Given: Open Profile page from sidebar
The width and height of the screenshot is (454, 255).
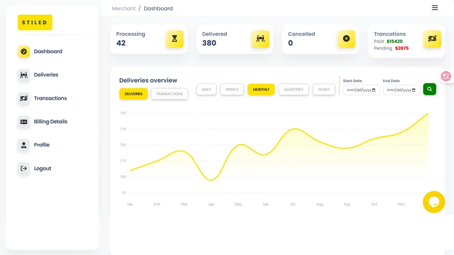Looking at the screenshot, I should (x=41, y=145).
